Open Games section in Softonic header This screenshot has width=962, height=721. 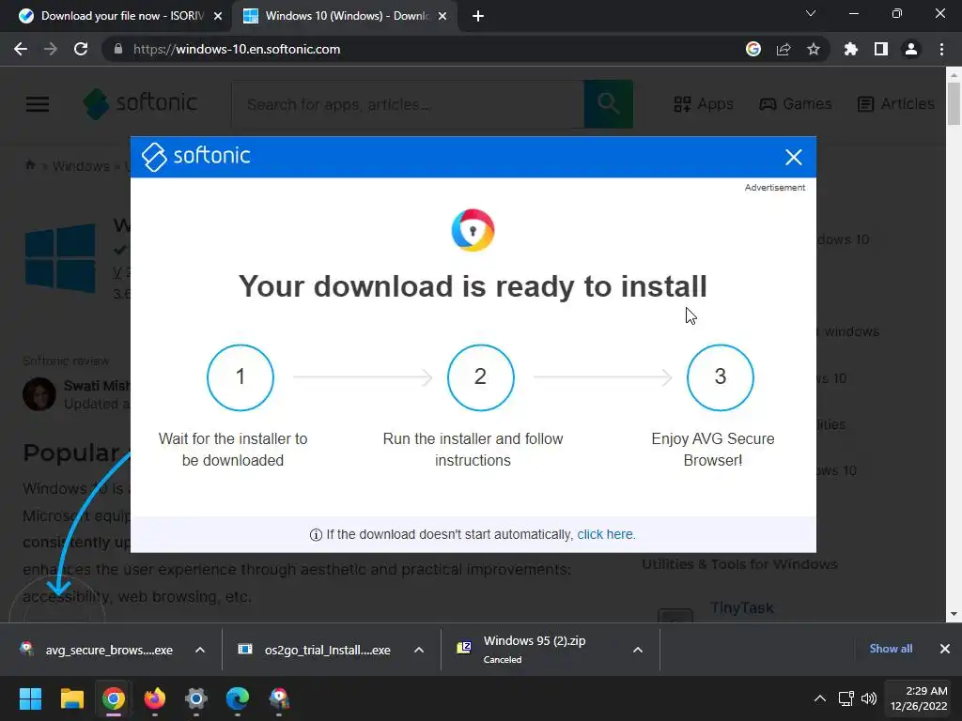tap(795, 103)
